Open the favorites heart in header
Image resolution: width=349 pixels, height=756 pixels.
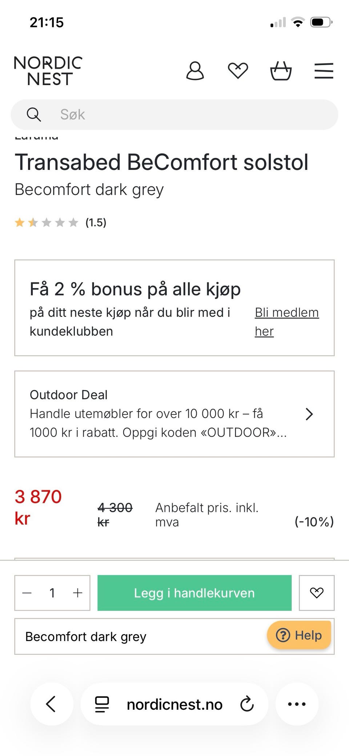click(x=238, y=71)
